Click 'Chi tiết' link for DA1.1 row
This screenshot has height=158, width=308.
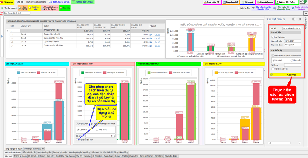[x=157, y=34]
